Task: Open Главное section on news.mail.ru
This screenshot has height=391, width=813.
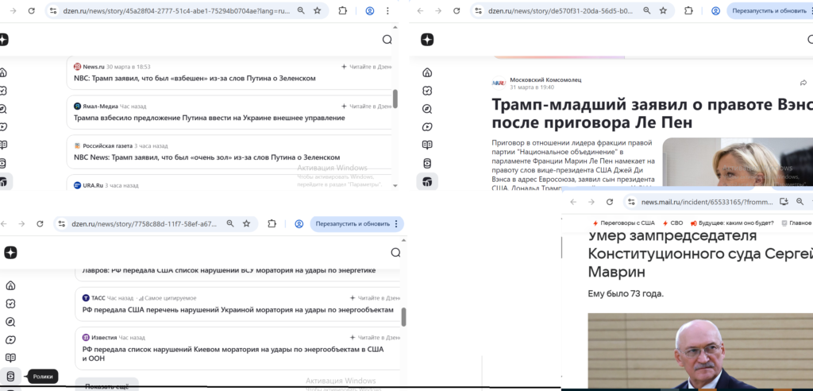Action: tap(796, 223)
